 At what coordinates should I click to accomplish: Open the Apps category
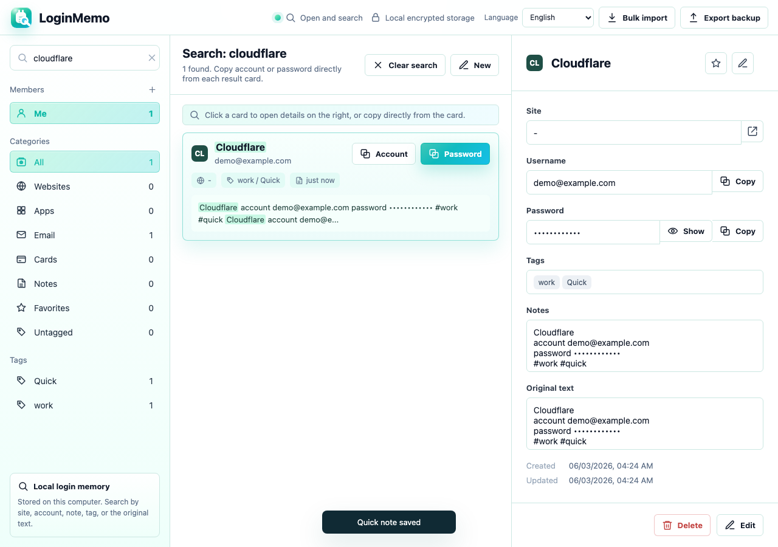84,210
